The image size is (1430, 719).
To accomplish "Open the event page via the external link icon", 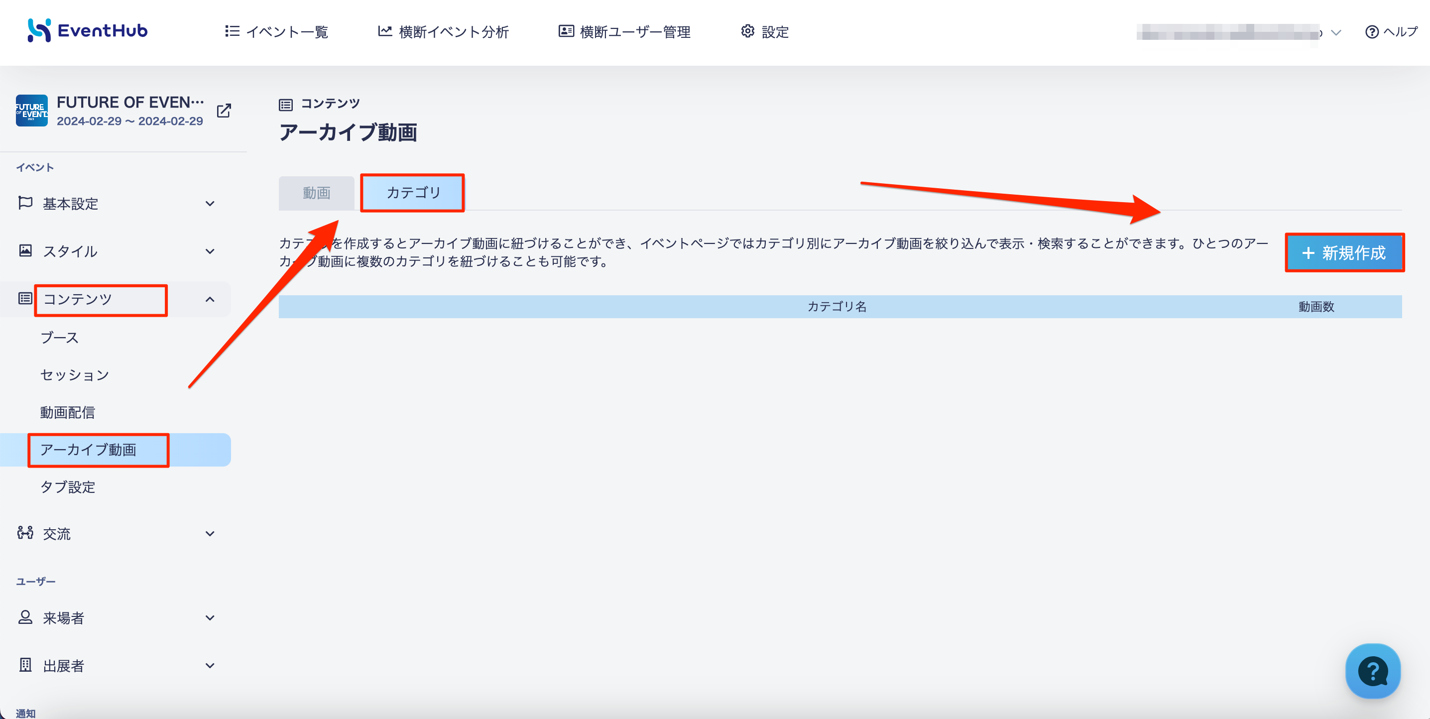I will pos(224,111).
